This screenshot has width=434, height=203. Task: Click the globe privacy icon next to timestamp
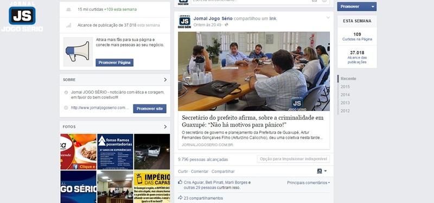click(x=226, y=25)
